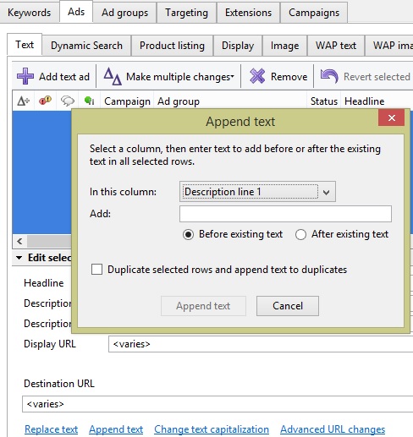
Task: Click the purple plus Add text ad icon
Action: 25,76
